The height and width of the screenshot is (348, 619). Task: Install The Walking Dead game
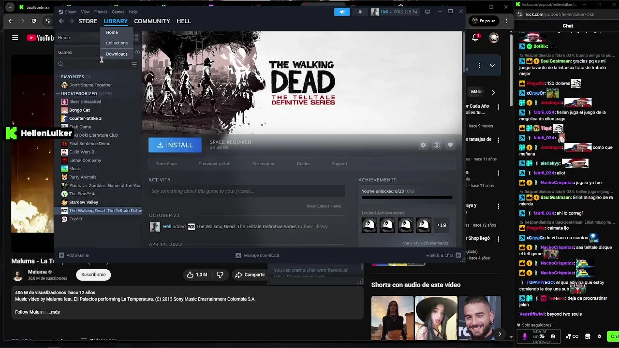(175, 145)
